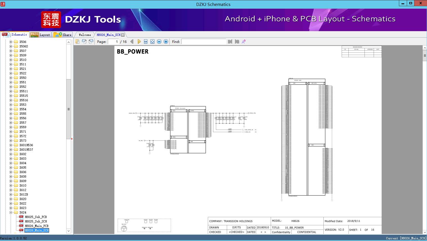The image size is (427, 241).
Task: Go to previous page arrow
Action: click(132, 42)
